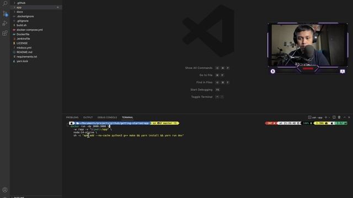Switch to the Debug Console tab
Viewport: 353px width, 198px height.
coord(107,117)
